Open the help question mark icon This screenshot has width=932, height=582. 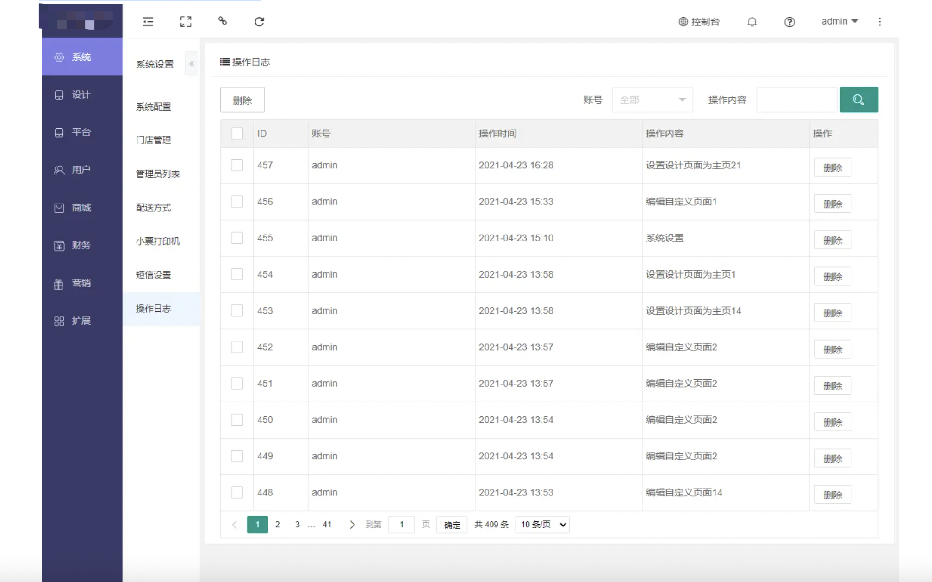[x=789, y=22]
